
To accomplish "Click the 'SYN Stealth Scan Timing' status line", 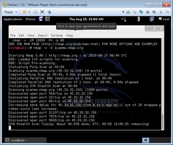I will pos(79,124).
